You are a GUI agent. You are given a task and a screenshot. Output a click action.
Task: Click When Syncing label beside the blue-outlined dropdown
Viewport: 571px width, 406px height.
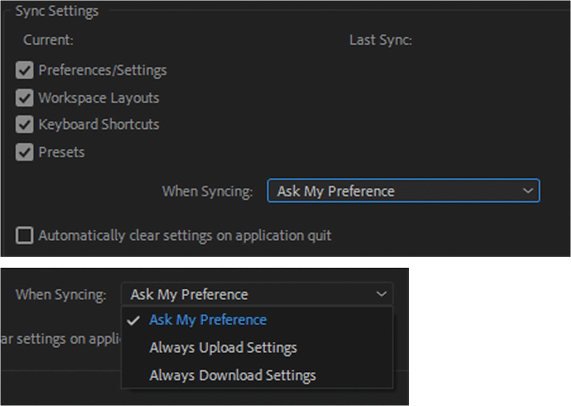click(207, 191)
